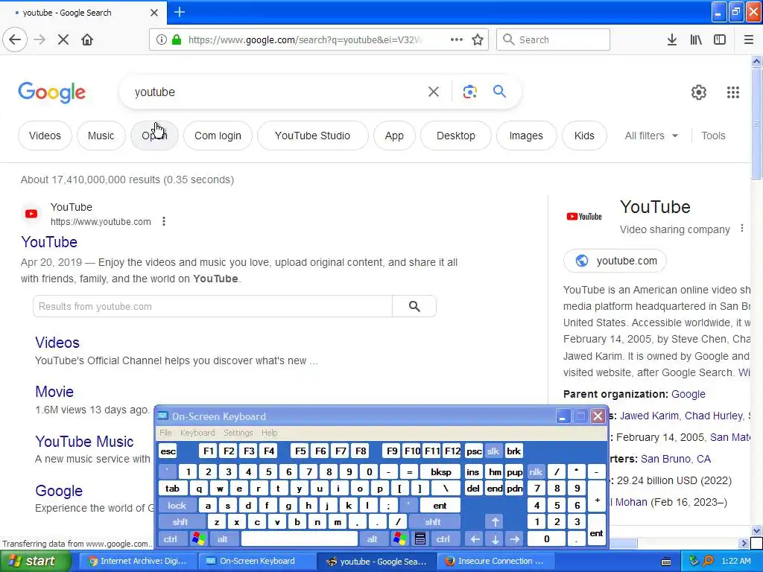The height and width of the screenshot is (572, 763).
Task: Toggle left shft key on on-screen keyboard
Action: [x=180, y=522]
